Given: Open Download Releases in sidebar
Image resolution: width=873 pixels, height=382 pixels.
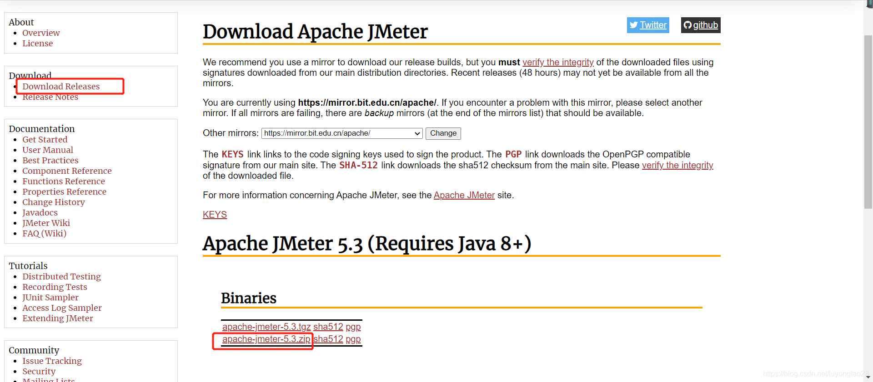Looking at the screenshot, I should tap(61, 86).
